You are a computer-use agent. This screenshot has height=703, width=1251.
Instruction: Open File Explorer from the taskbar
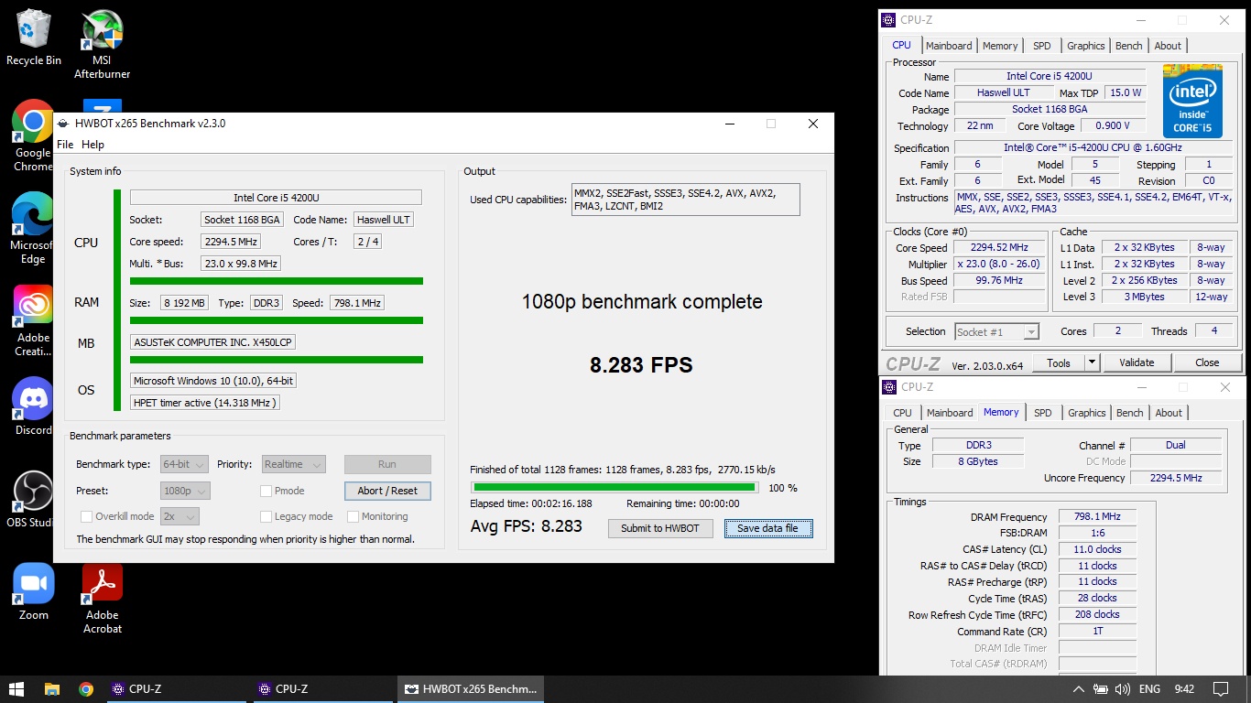[x=52, y=689]
